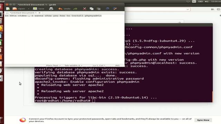Click the terminal line 'Processing triggers for libc-bin'
Image resolution: width=221 pixels, height=124 pixels.
point(96,97)
